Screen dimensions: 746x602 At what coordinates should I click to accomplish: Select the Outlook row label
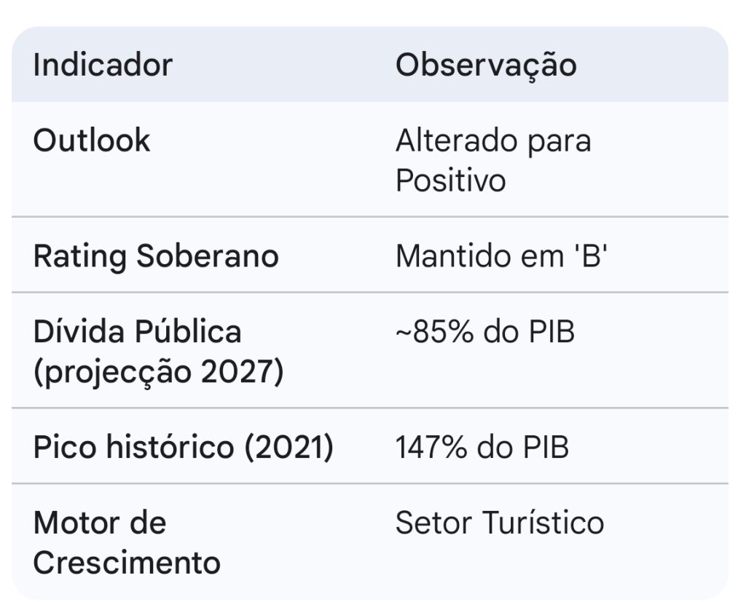click(92, 140)
